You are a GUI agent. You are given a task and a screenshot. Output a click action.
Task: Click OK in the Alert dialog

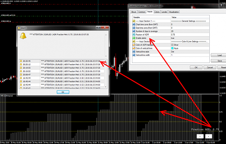(x=63, y=92)
